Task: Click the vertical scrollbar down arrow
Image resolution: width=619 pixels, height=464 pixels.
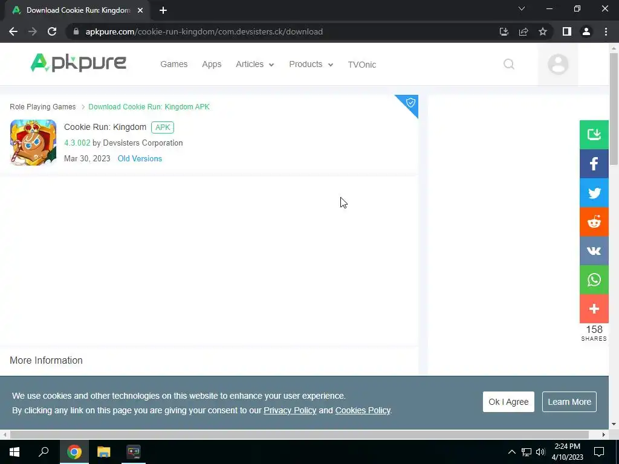Action: pyautogui.click(x=614, y=424)
